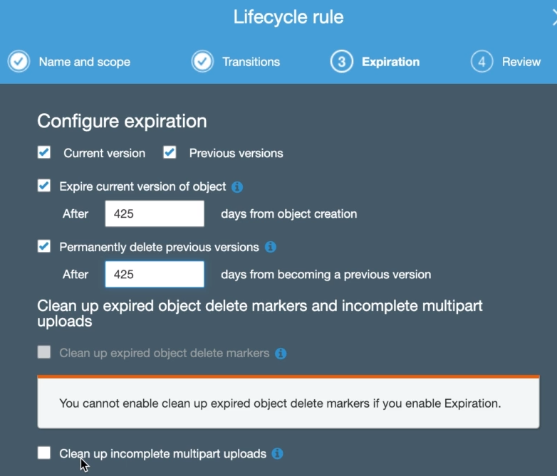
Task: Click the days from becoming previous version field
Action: click(x=155, y=274)
